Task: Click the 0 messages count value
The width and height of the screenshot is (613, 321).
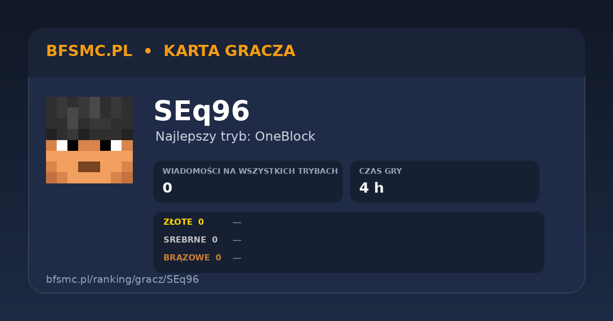Action: [167, 189]
